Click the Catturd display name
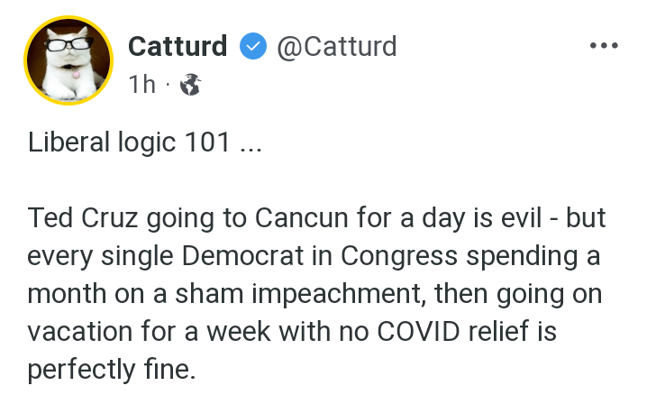The height and width of the screenshot is (404, 647). [178, 45]
